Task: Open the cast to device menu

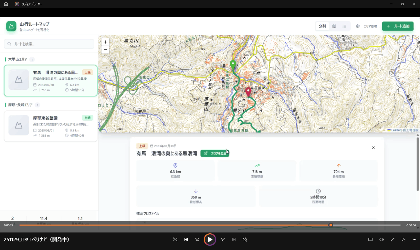Action: [x=404, y=239]
